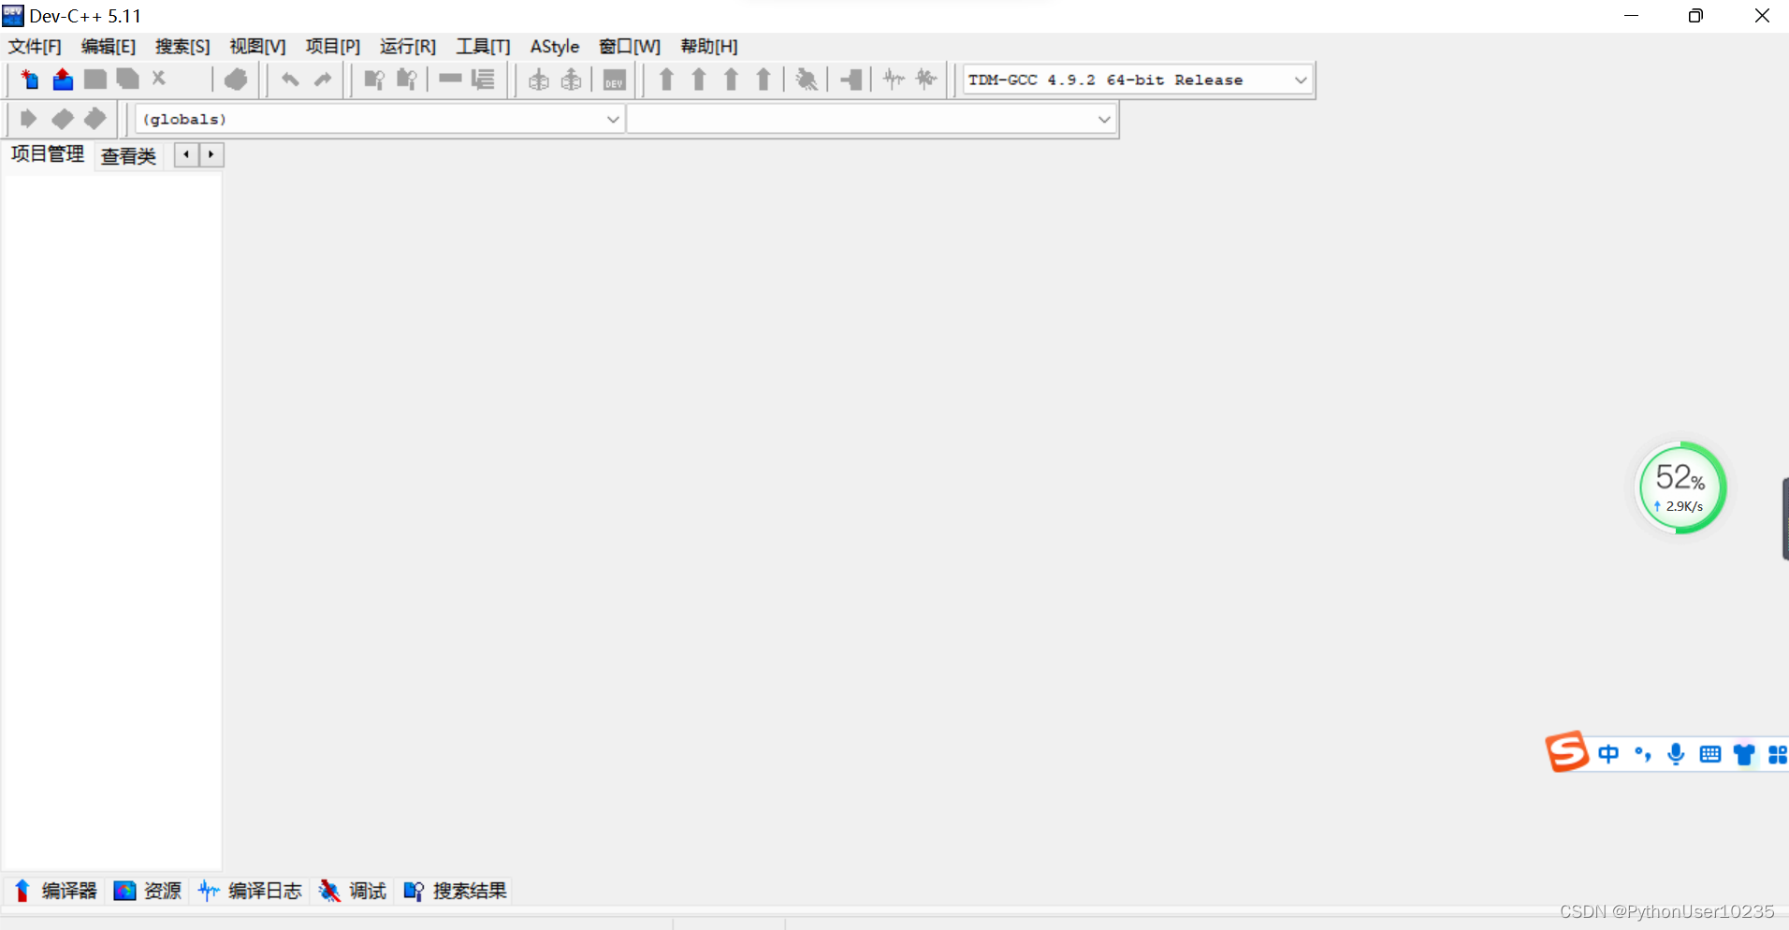Click the Delete profiling information icon
Image resolution: width=1789 pixels, height=930 pixels.
tap(926, 80)
